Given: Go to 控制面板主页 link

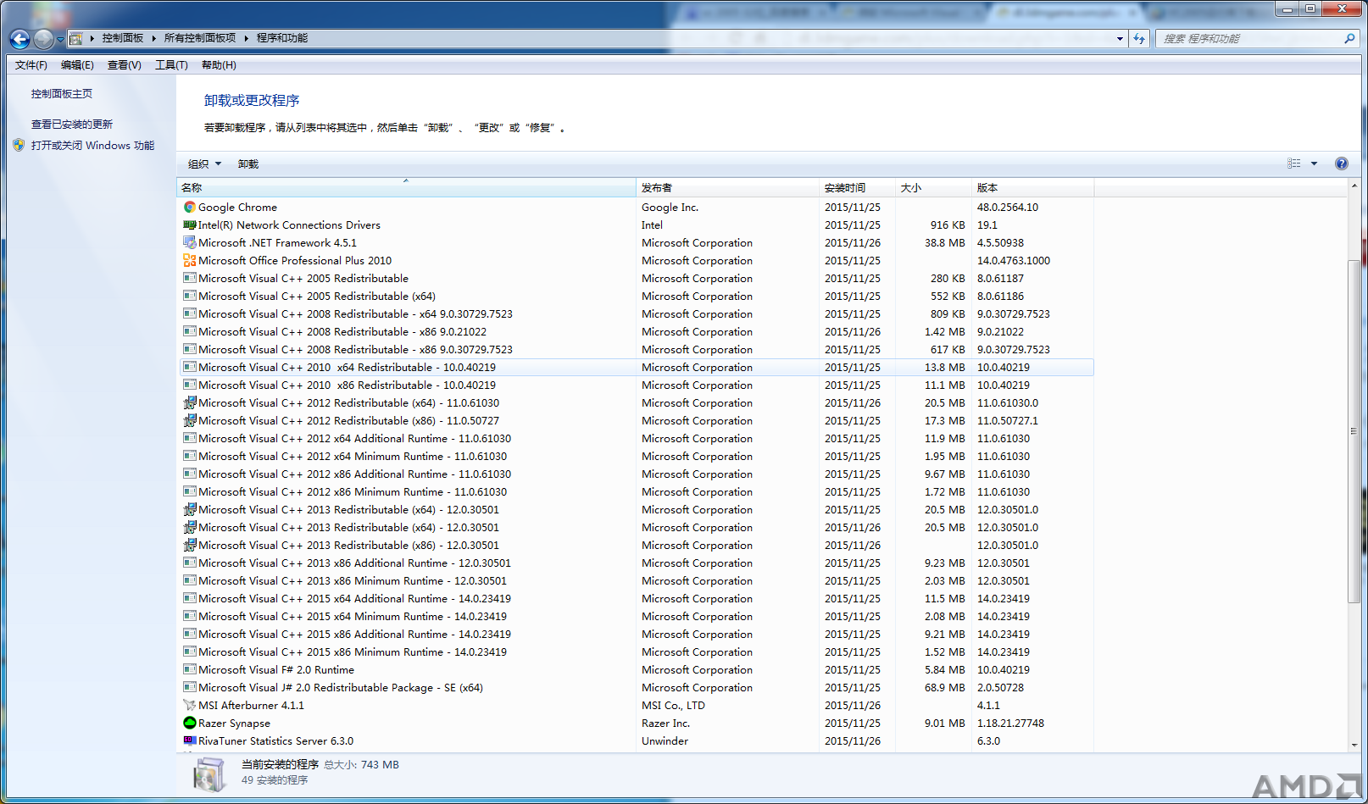Looking at the screenshot, I should tap(62, 94).
